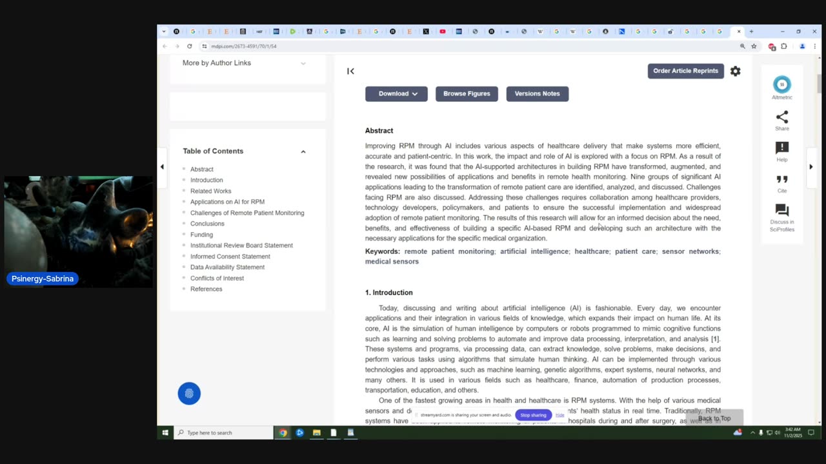Click Chrome icon in Windows taskbar
The height and width of the screenshot is (464, 826).
coord(283,432)
